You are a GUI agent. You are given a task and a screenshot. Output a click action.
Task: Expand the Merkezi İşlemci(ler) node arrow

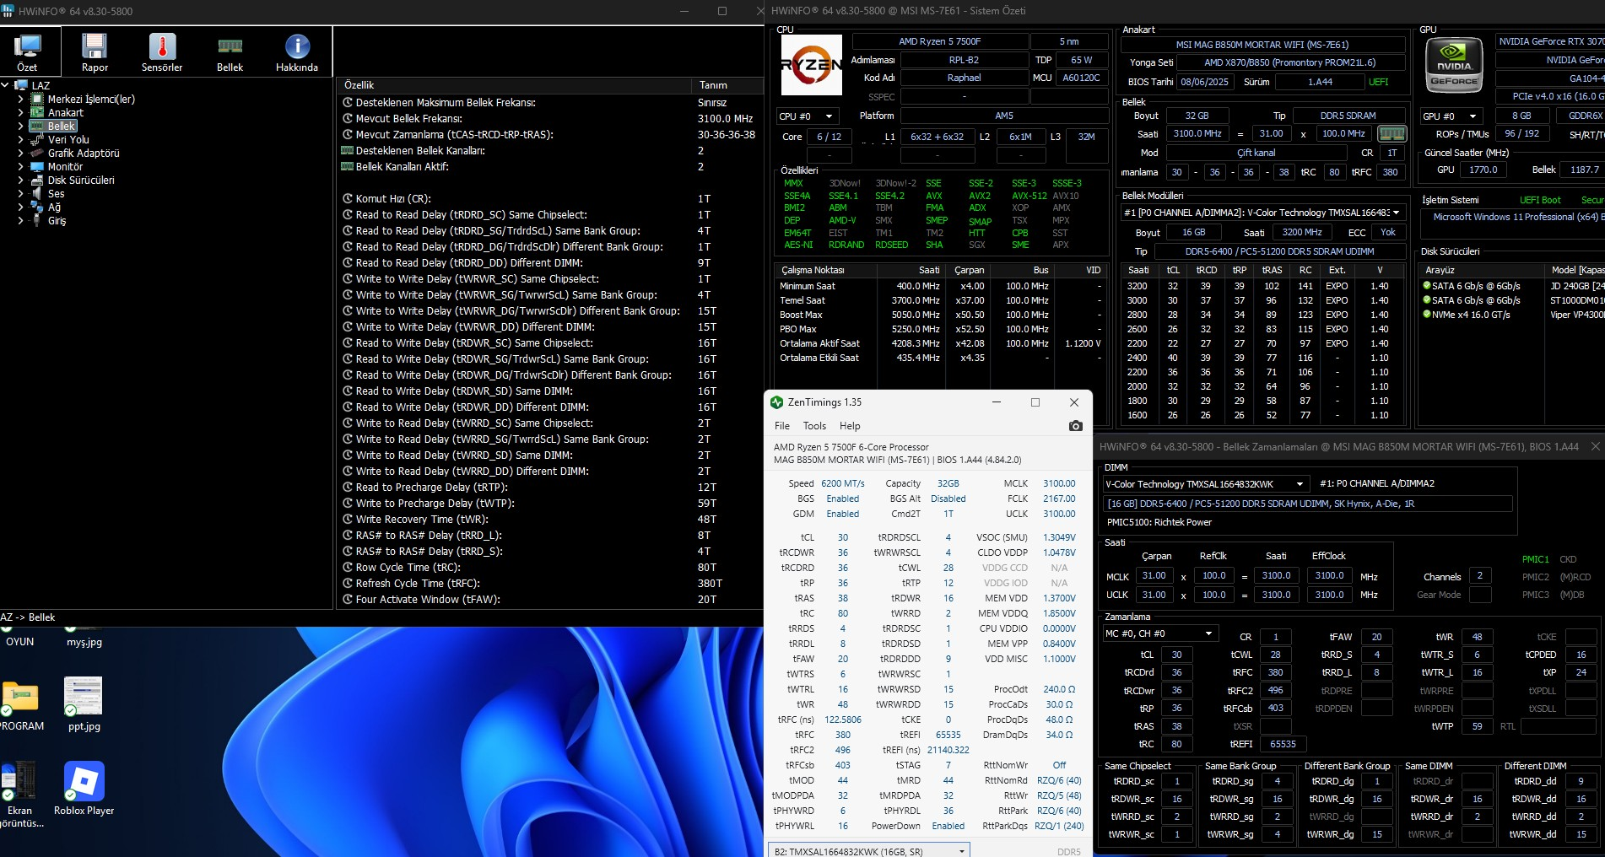21,99
